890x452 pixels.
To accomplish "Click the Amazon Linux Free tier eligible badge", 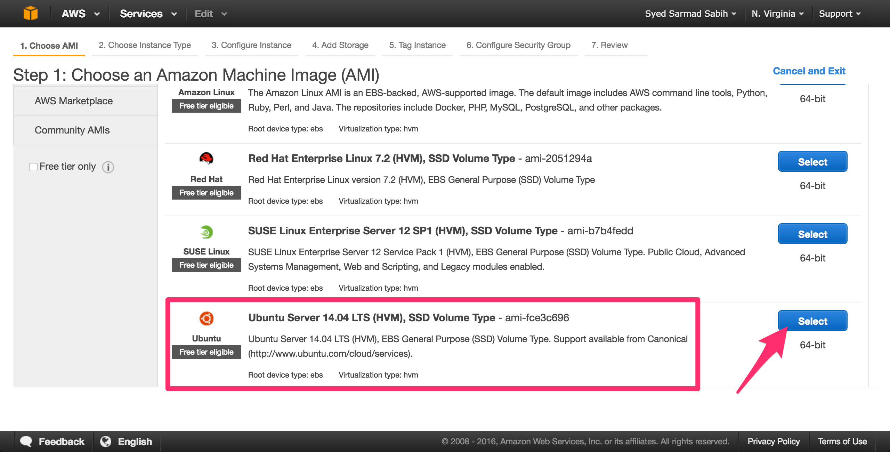I will tap(207, 106).
